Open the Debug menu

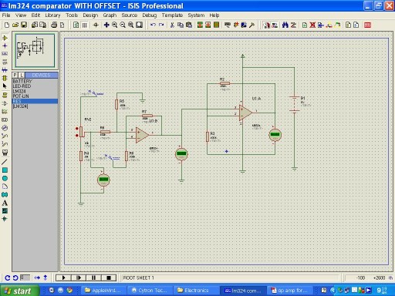(x=150, y=15)
